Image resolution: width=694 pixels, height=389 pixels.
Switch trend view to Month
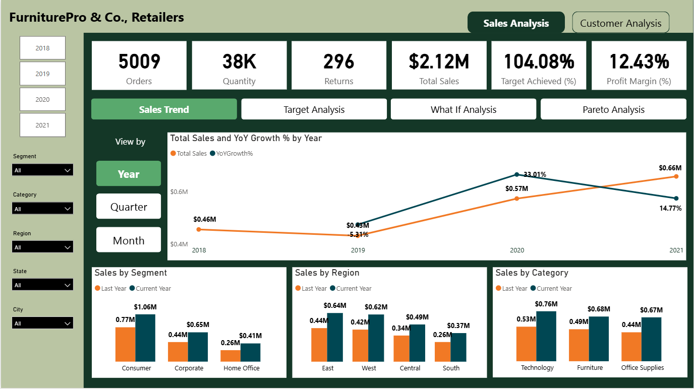(x=128, y=239)
